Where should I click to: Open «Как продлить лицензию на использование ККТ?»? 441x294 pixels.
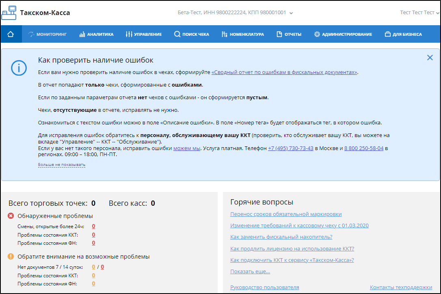point(292,249)
